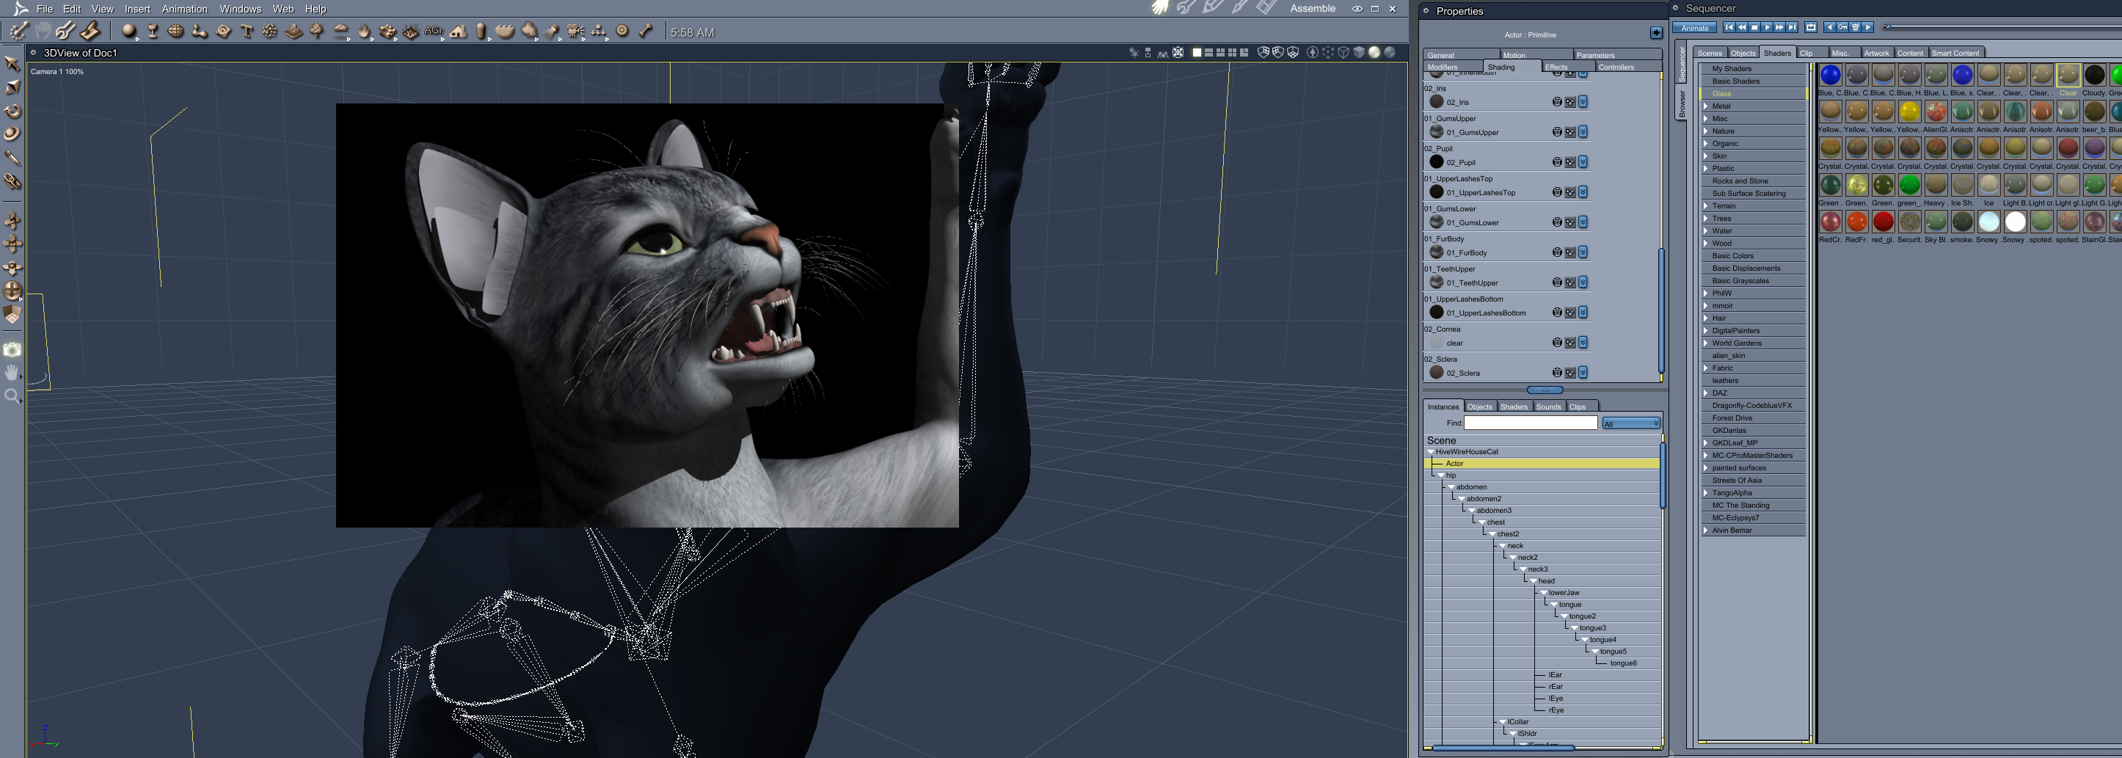Switch 3D view to single-pane layout
This screenshot has height=758, width=2122.
pos(1197,53)
